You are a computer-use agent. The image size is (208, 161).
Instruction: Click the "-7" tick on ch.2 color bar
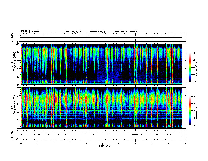point(194,104)
